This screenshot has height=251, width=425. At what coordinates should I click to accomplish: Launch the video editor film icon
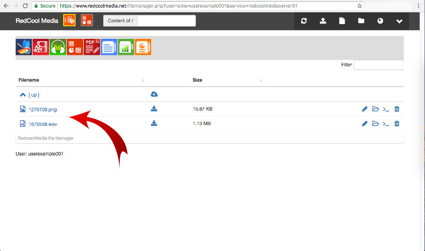41,47
